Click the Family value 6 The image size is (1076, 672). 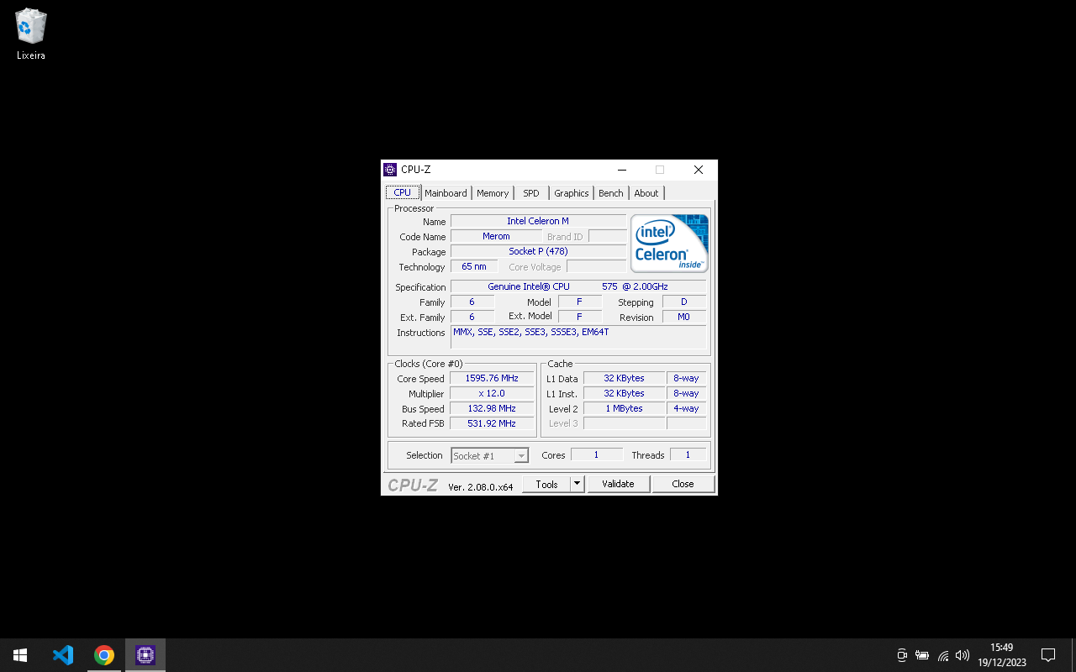472,302
